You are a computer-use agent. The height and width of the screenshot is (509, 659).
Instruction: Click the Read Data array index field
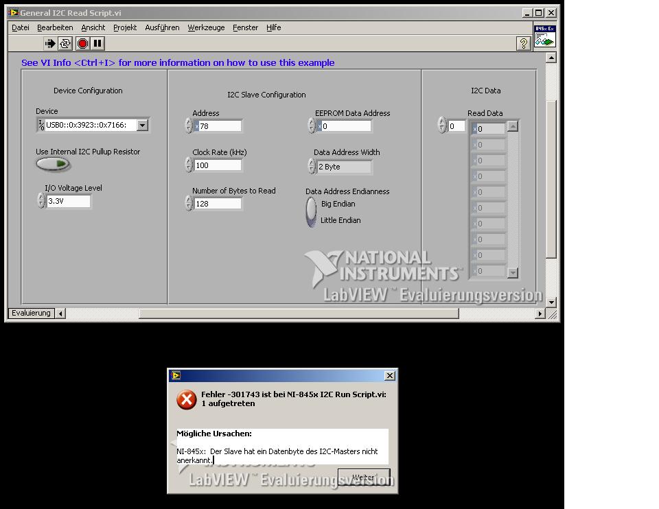click(456, 126)
